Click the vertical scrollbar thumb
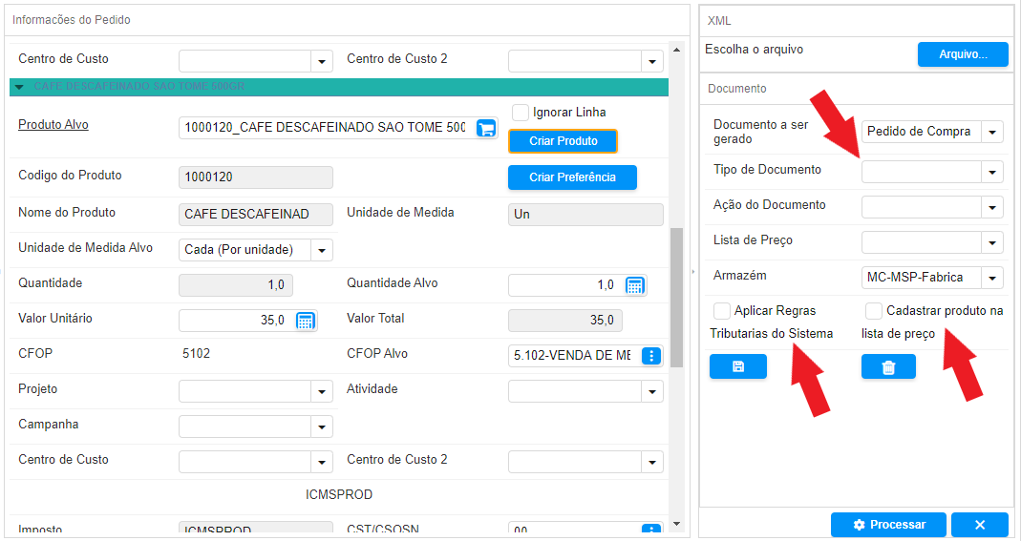 pos(676,298)
